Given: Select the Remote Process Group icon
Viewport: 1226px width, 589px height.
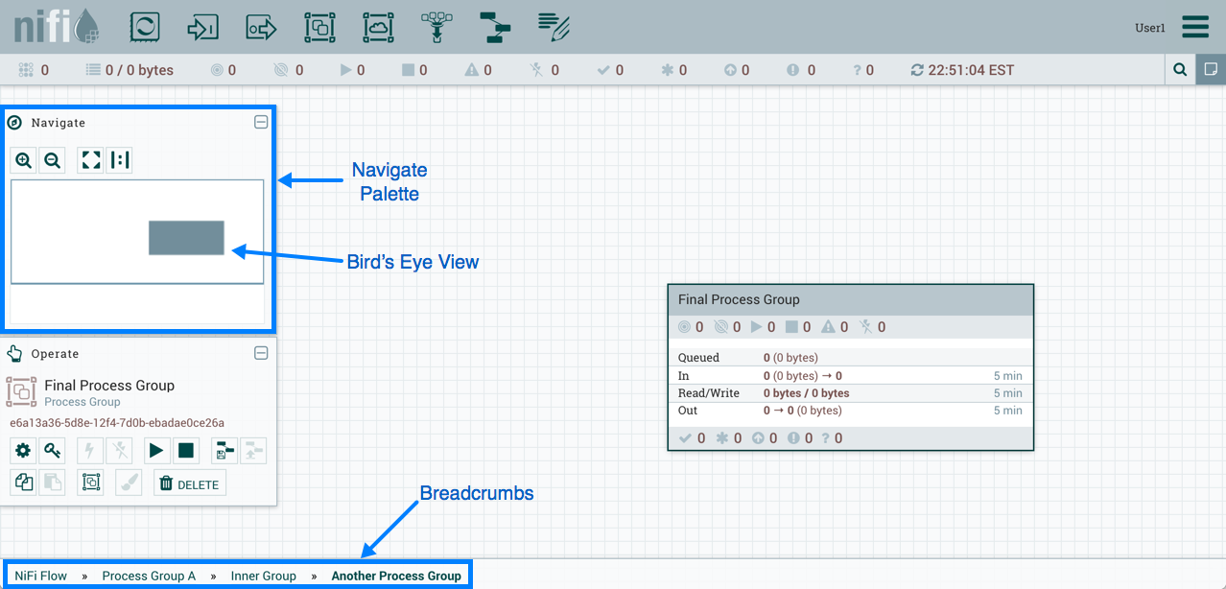Looking at the screenshot, I should coord(378,27).
